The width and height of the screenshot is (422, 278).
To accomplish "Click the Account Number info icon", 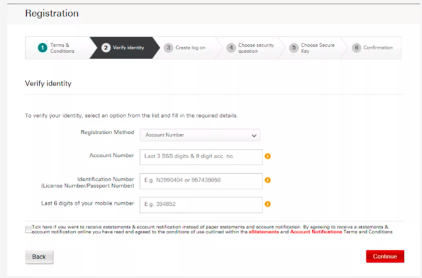I will point(267,156).
